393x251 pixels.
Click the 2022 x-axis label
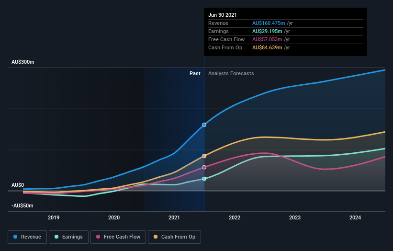pos(235,217)
